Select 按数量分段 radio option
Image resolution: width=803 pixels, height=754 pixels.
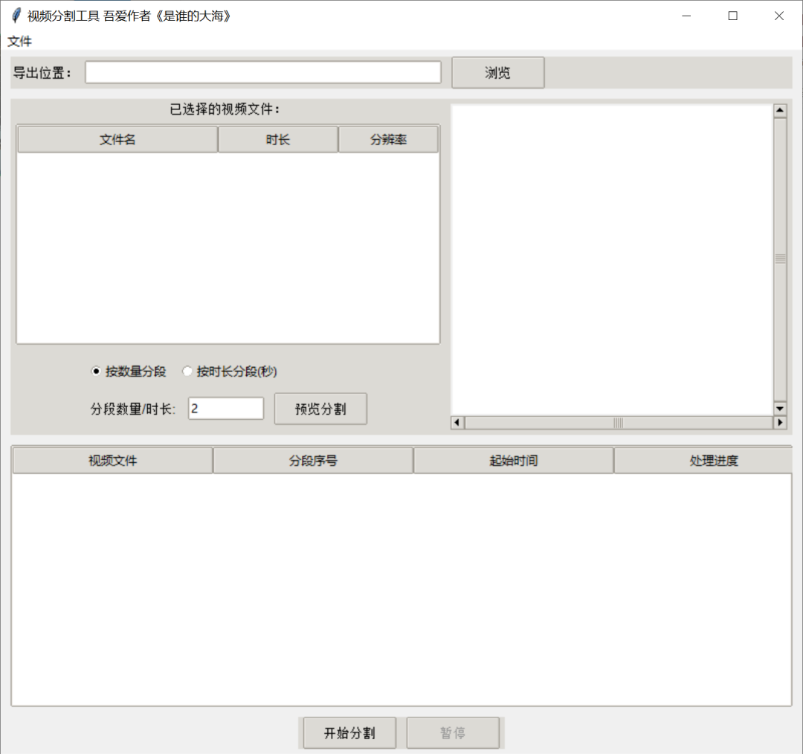128,371
